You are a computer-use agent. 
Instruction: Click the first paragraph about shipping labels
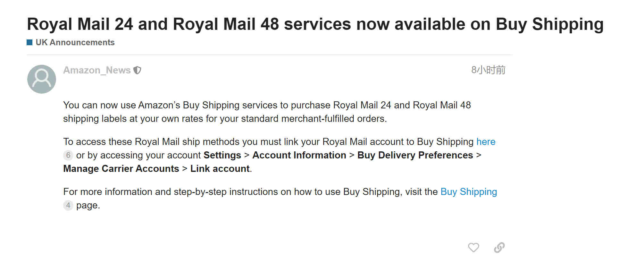pyautogui.click(x=267, y=112)
